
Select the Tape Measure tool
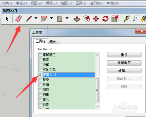click(127, 19)
